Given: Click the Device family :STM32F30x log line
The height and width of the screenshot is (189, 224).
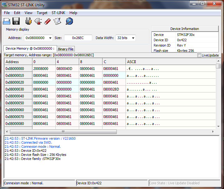Looking at the screenshot, I should pyautogui.click(x=33, y=159).
